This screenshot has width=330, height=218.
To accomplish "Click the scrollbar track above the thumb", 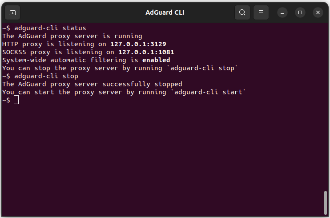I will tap(326, 111).
